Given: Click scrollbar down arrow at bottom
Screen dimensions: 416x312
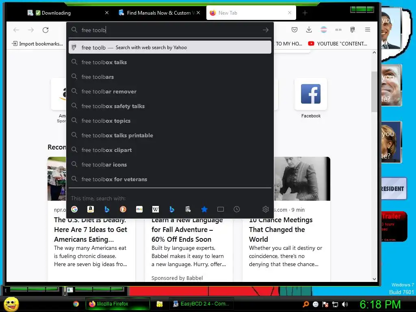Looking at the screenshot, I should (x=374, y=279).
